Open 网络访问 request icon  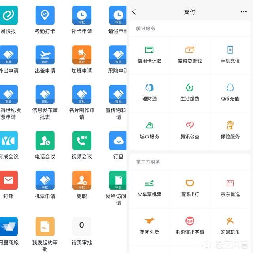tap(118, 180)
